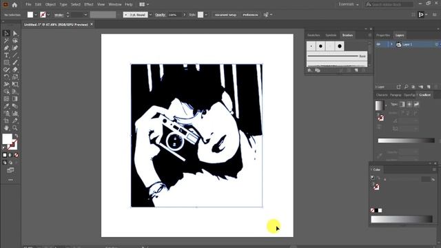Viewport: 441px width, 248px height.
Task: Go to the Home screen icon
Action: [x=14, y=5]
